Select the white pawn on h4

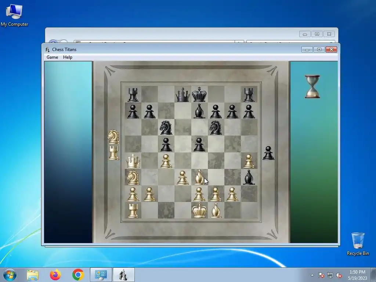click(249, 161)
